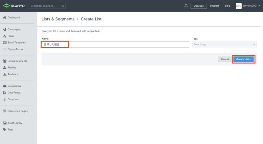
Task: Click the Asset Library image icon
Action: tap(5, 123)
